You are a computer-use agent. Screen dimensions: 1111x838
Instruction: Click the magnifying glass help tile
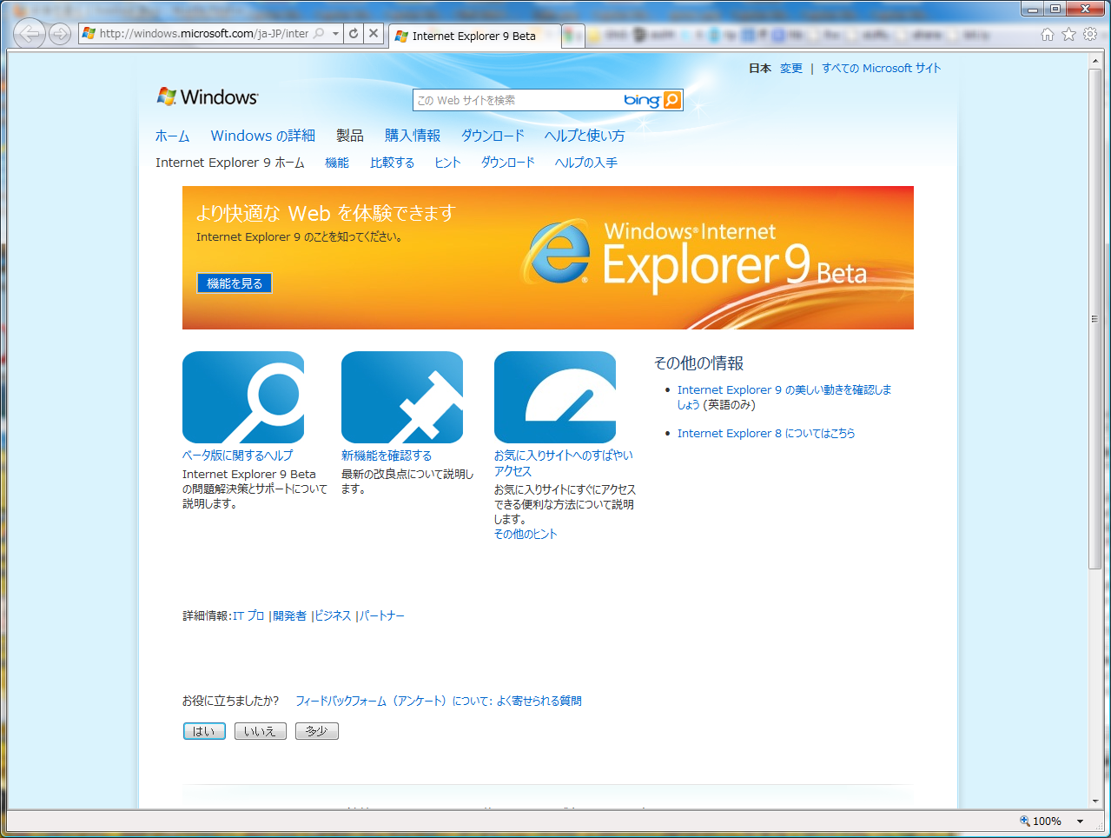[243, 397]
